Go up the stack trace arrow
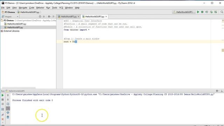The width and height of the screenshot is (224, 126). click(8, 95)
